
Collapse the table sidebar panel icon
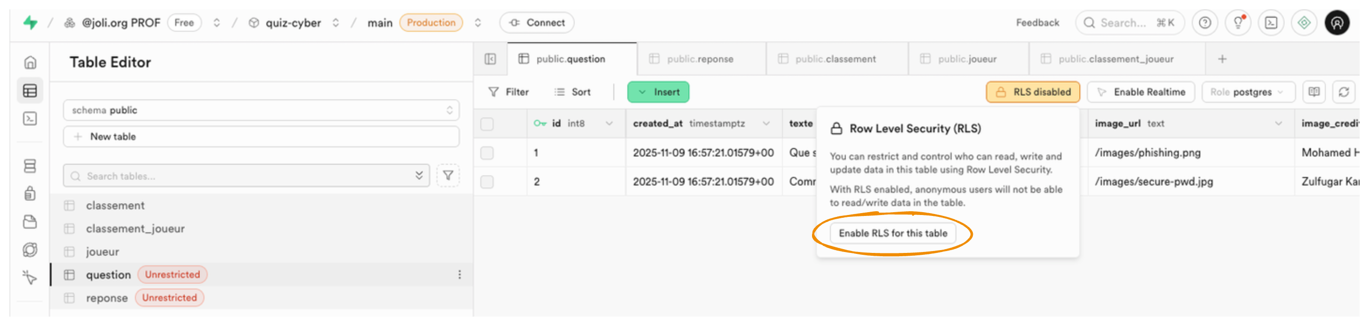click(x=490, y=59)
